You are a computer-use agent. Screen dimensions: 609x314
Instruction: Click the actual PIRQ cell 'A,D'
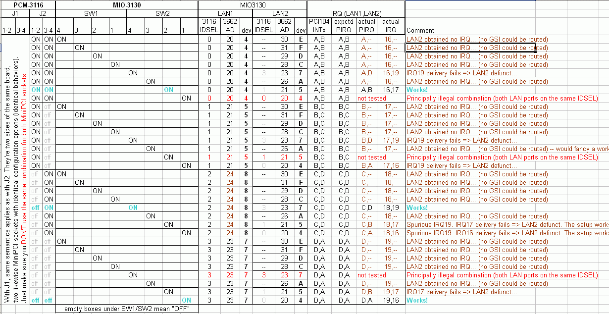tap(367, 73)
